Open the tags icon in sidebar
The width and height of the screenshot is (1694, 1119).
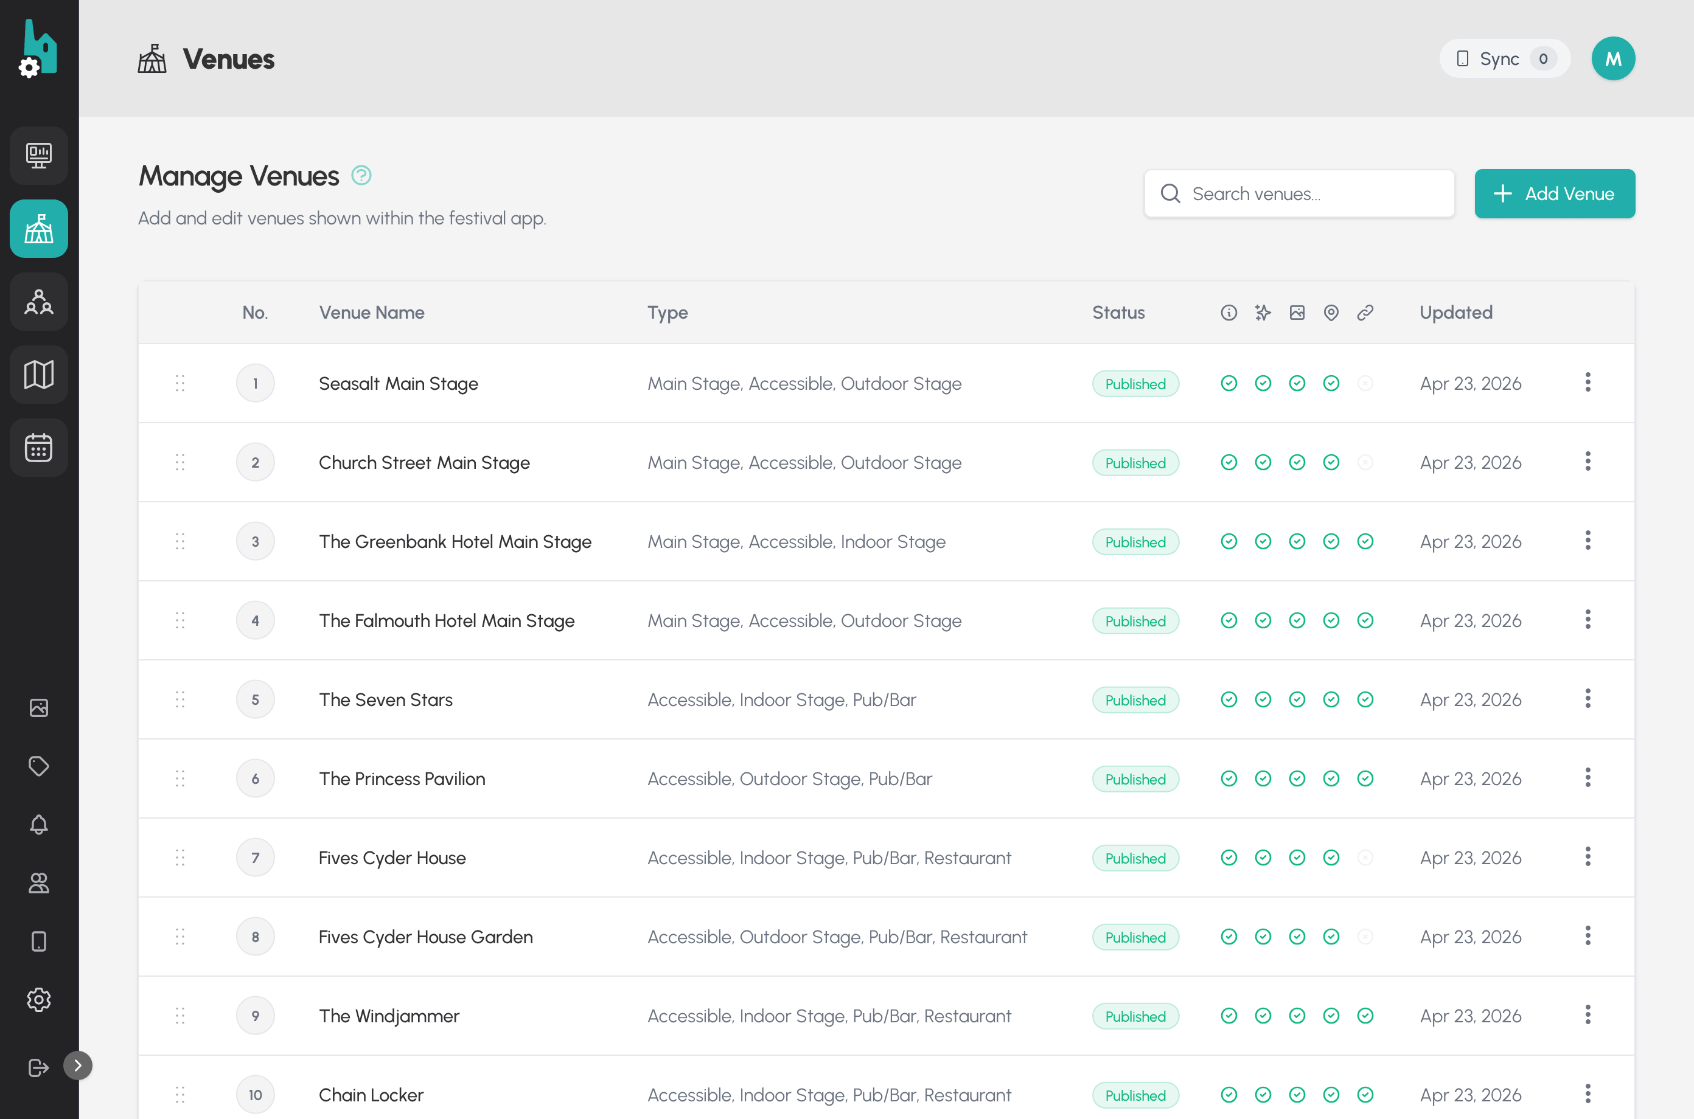coord(38,766)
